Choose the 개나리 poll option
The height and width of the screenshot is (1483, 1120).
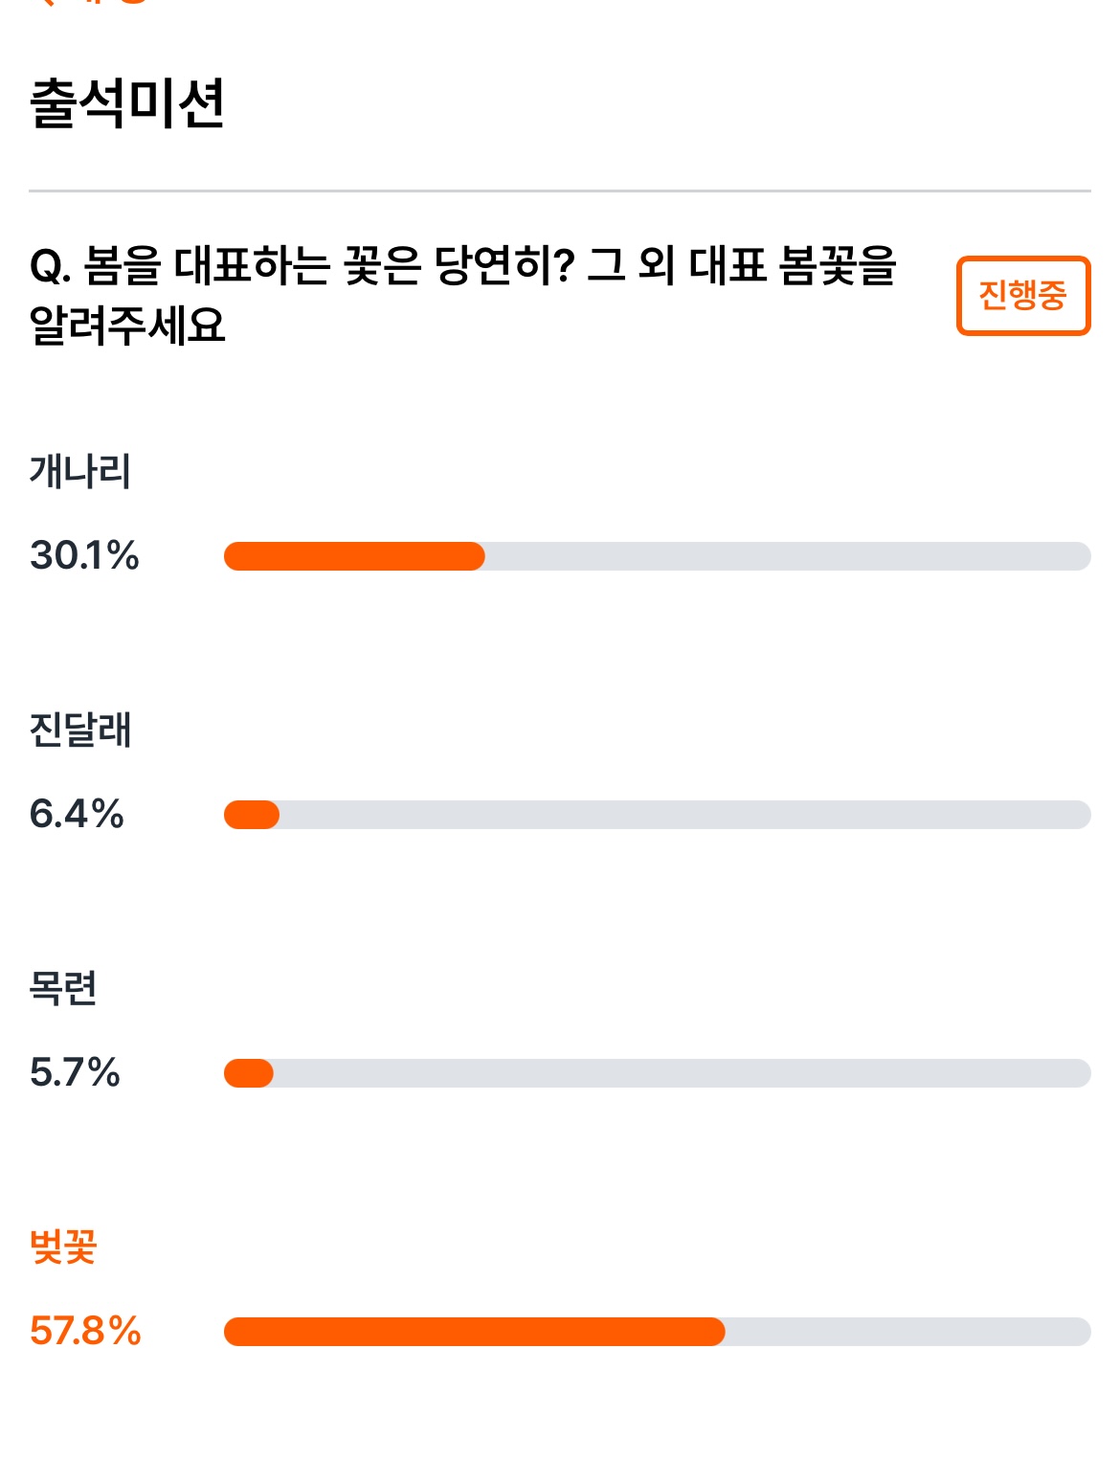pyautogui.click(x=80, y=471)
